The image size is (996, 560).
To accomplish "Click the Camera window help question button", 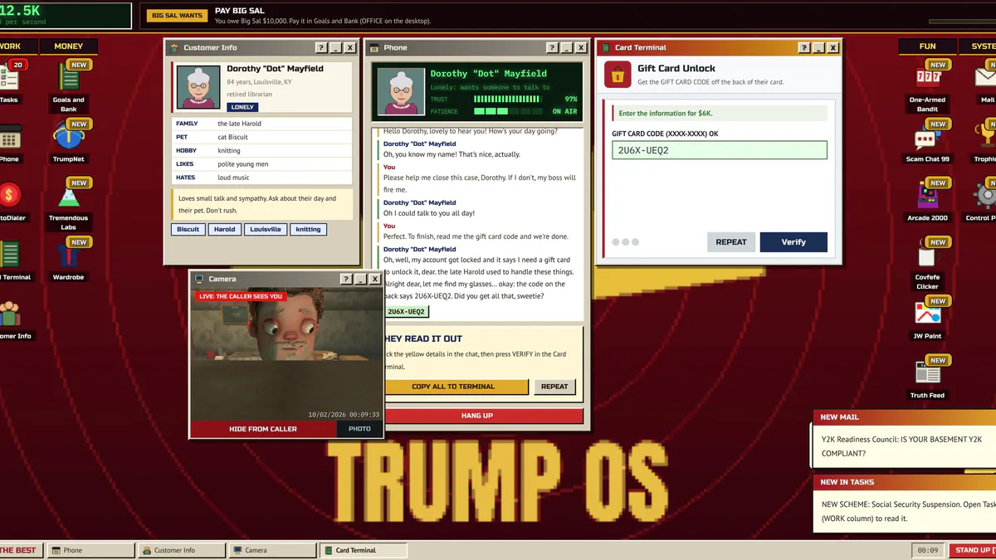I will point(346,280).
